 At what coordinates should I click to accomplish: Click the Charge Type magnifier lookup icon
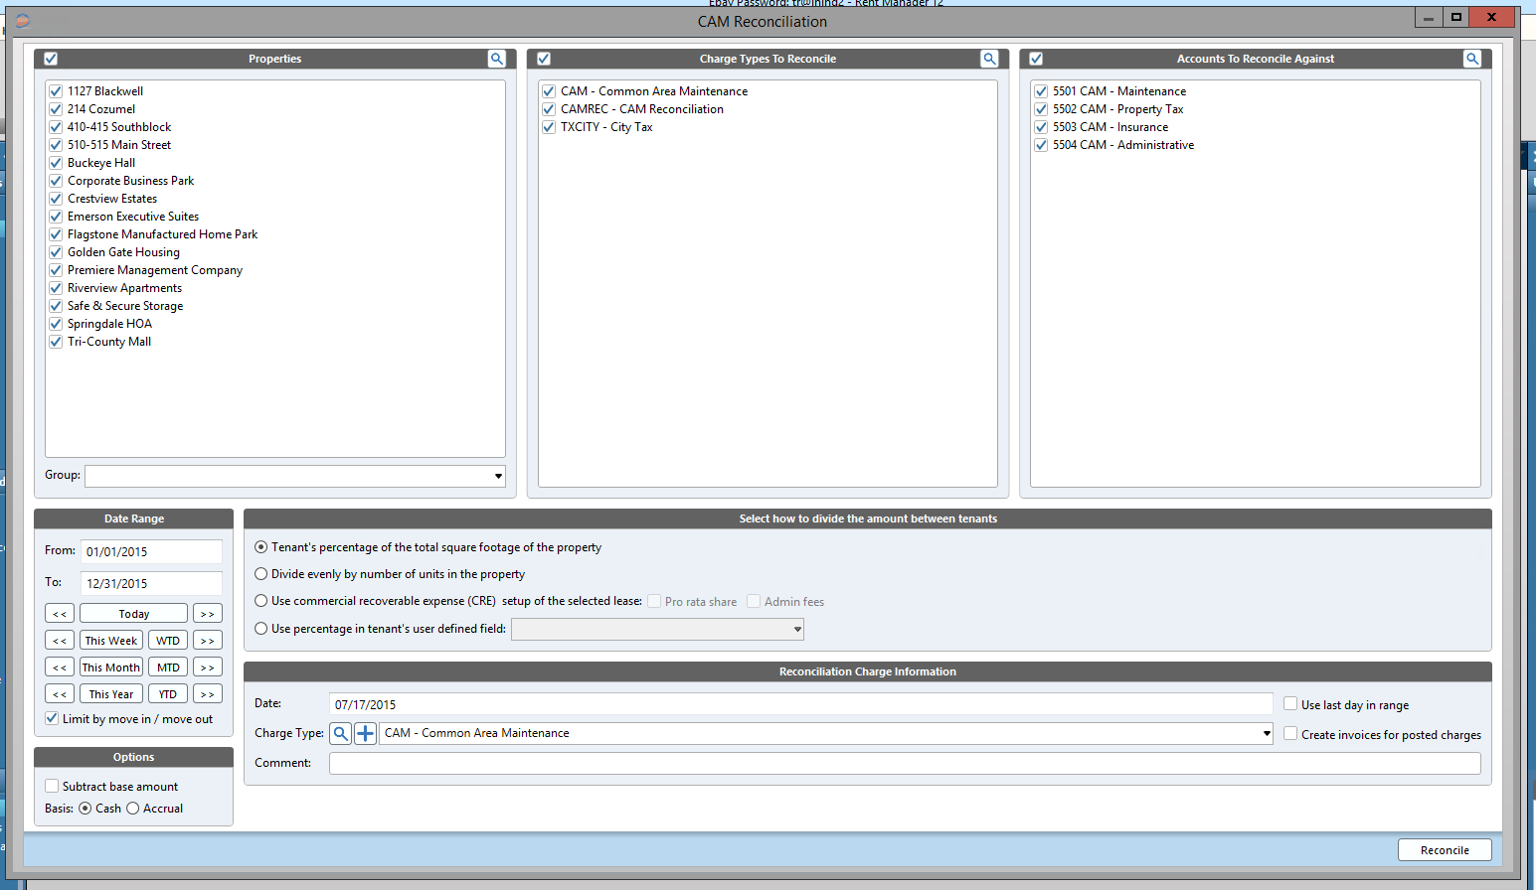click(x=341, y=733)
